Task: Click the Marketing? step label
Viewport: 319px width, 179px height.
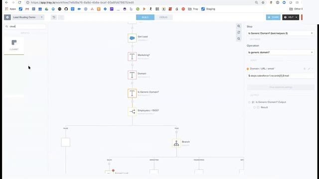Action: (144, 55)
